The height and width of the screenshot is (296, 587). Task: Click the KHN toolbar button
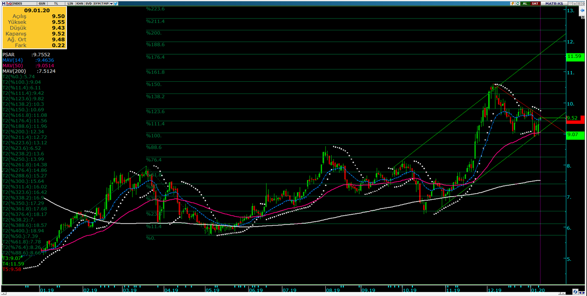click(80, 3)
